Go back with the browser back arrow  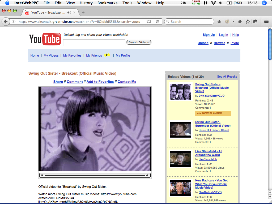pos(6,22)
